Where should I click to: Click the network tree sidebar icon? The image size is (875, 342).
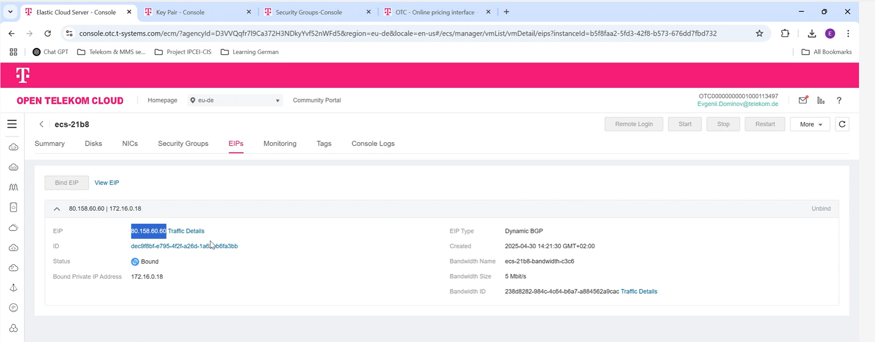[13, 288]
